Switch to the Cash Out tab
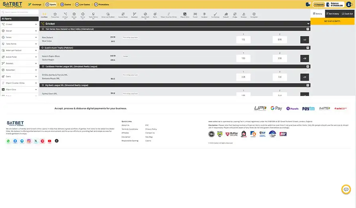 pos(347,14)
